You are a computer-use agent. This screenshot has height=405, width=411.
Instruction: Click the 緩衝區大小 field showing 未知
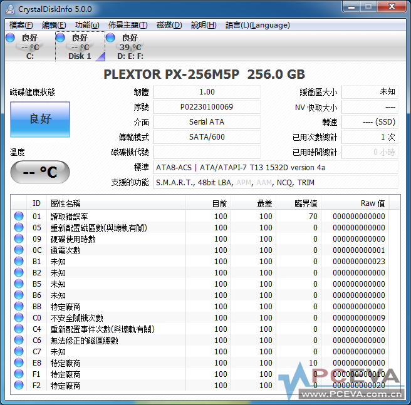click(370, 92)
